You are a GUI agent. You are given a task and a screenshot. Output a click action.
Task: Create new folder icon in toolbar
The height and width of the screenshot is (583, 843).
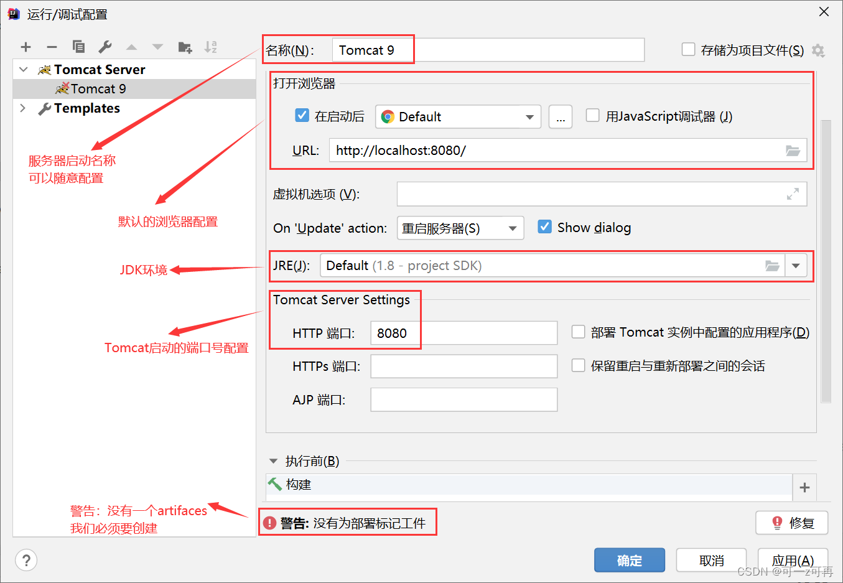(x=185, y=47)
